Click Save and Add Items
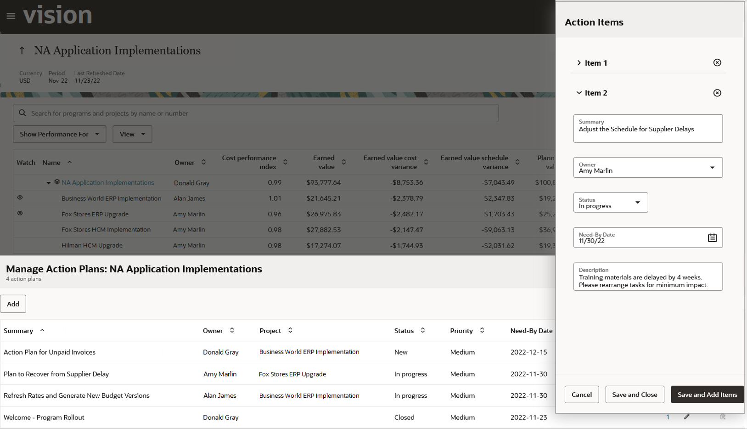Screen dimensions: 747x429 point(707,395)
